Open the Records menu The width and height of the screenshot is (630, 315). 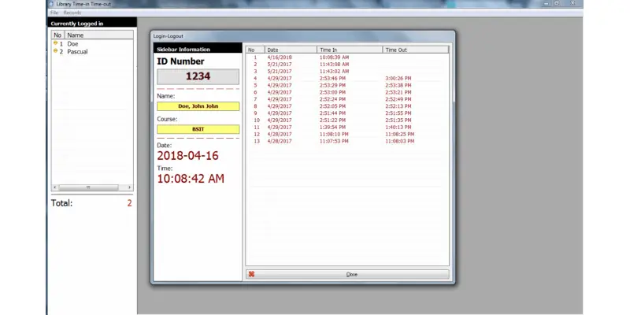click(x=72, y=13)
